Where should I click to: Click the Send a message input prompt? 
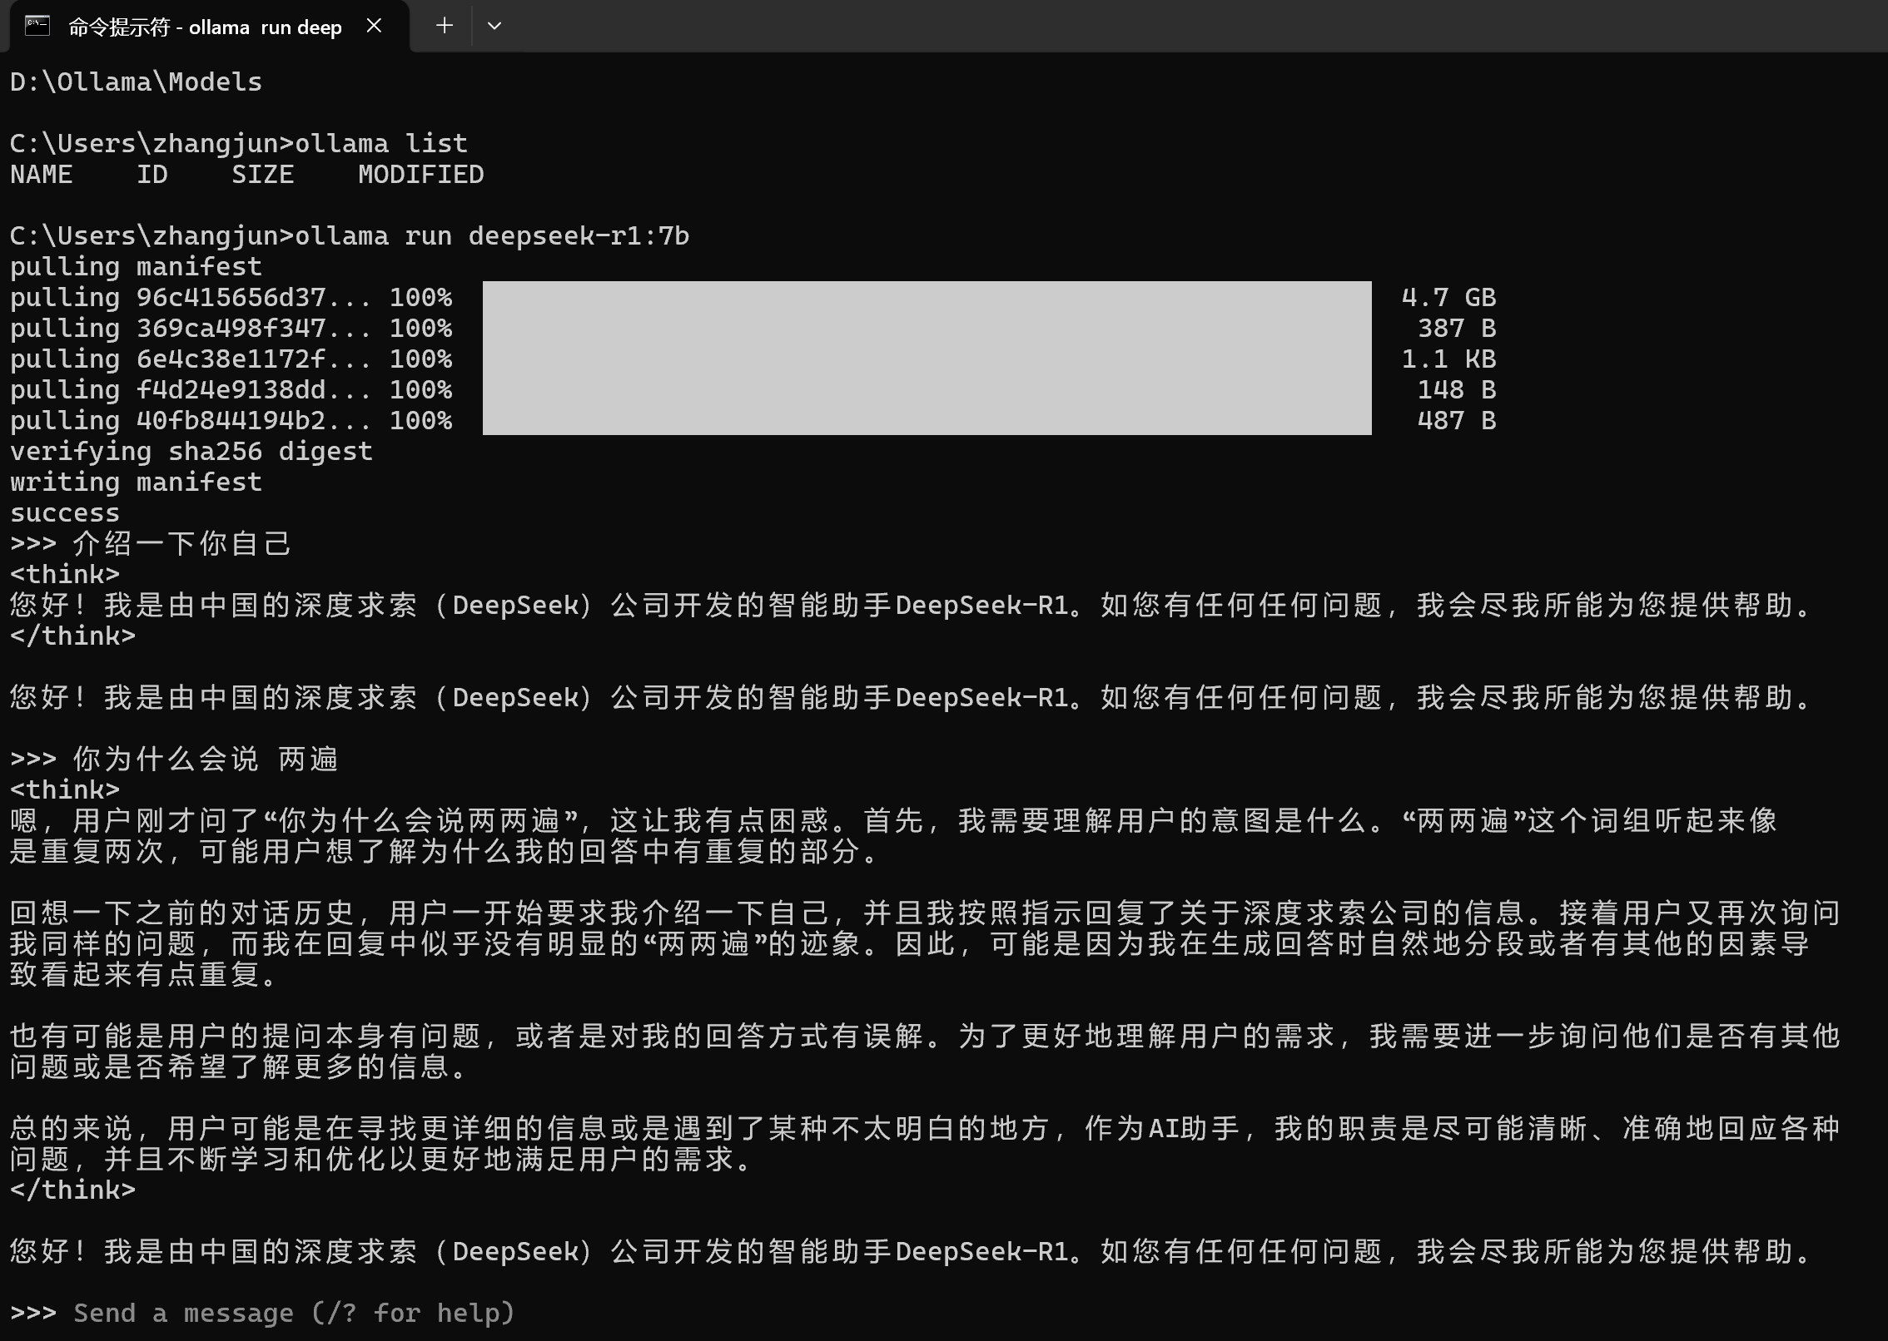pyautogui.click(x=293, y=1313)
